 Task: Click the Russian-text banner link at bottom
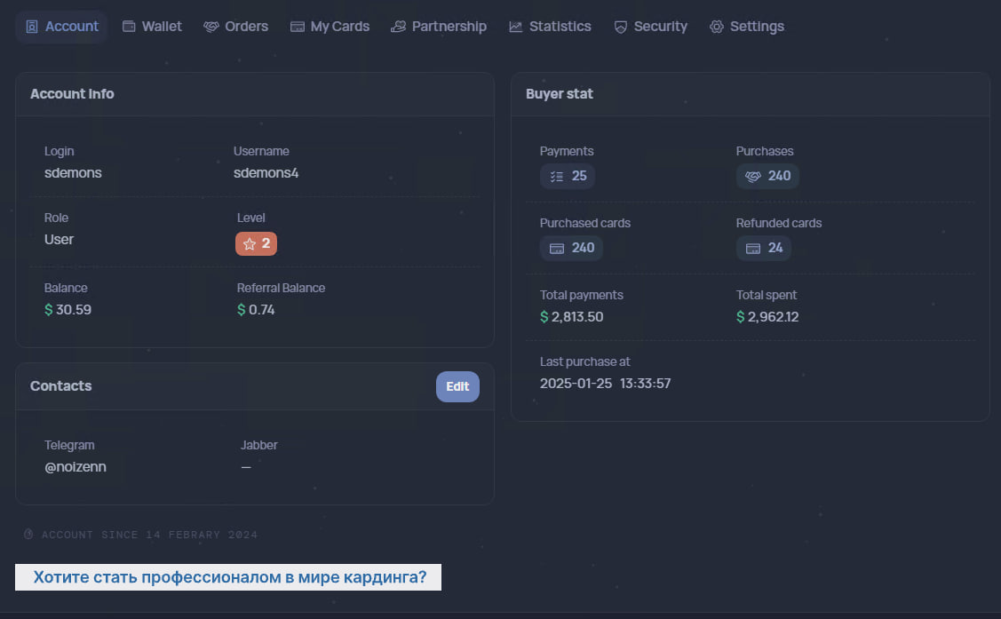[x=229, y=577]
